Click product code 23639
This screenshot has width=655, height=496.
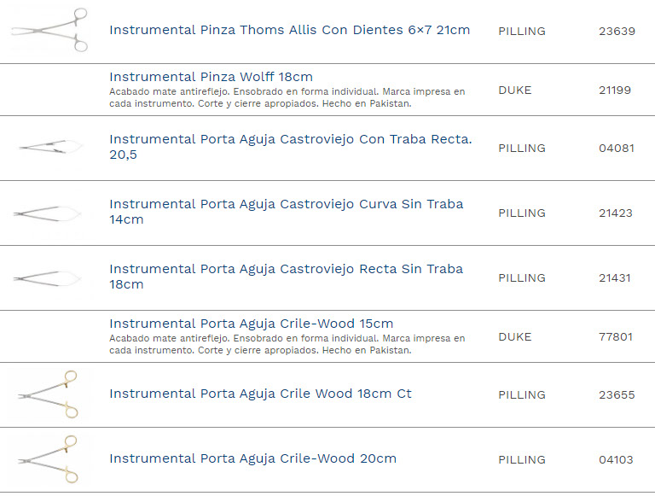coord(617,31)
